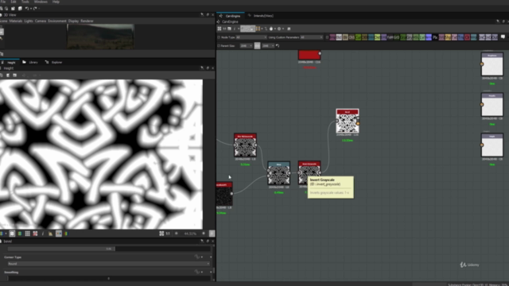
Task: Click the zoom percentage field 44.31%
Action: (190, 234)
